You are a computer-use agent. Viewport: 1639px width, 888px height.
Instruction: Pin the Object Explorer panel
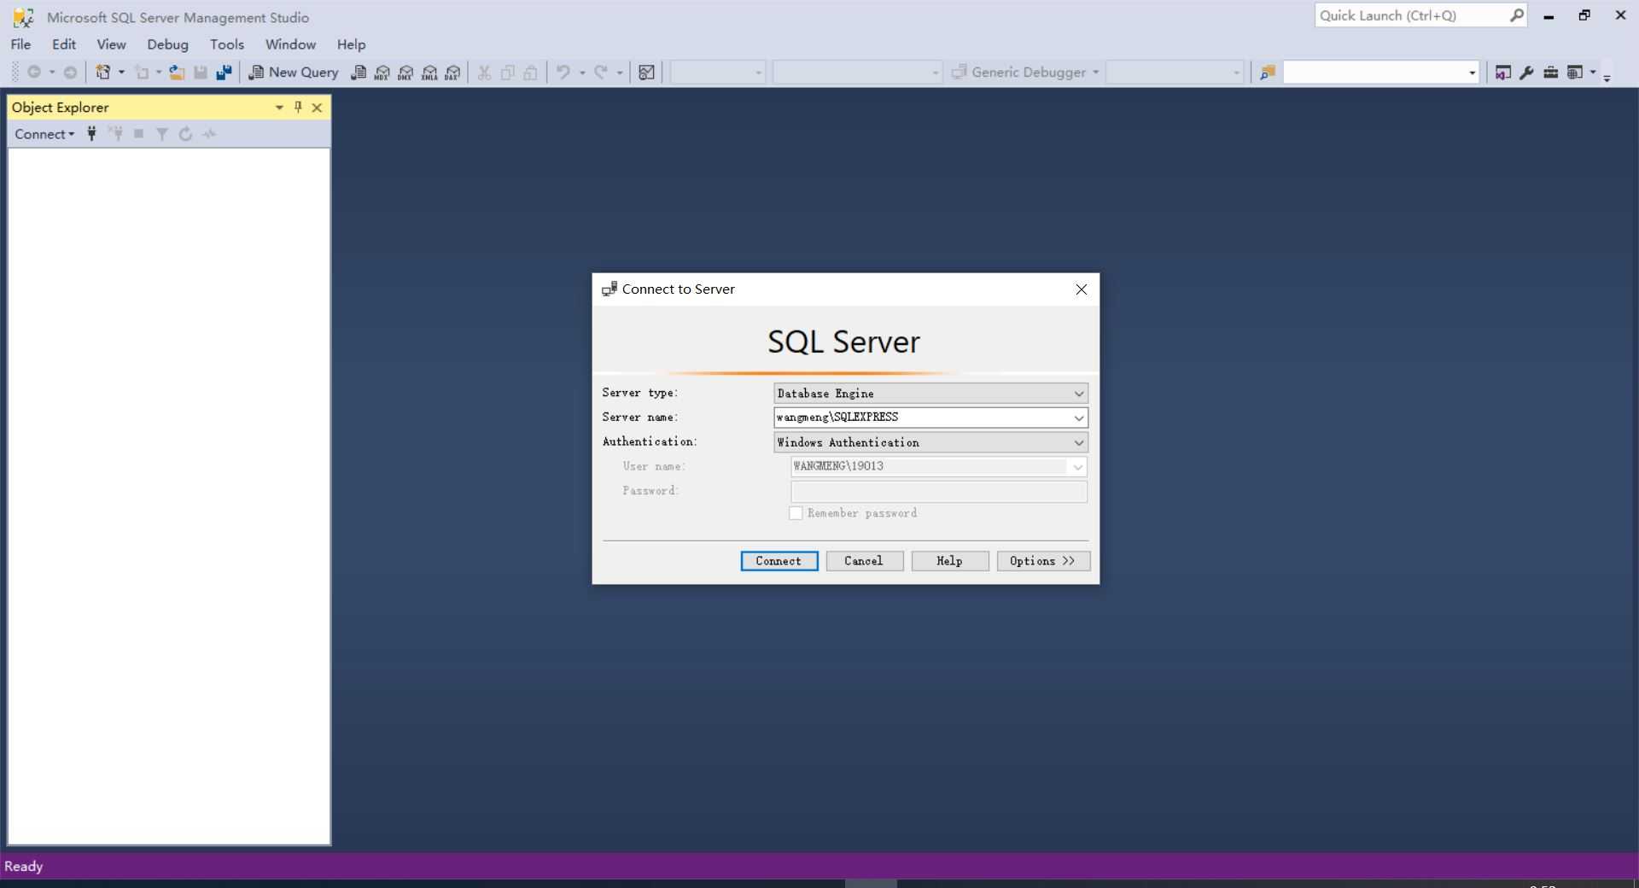pos(298,107)
